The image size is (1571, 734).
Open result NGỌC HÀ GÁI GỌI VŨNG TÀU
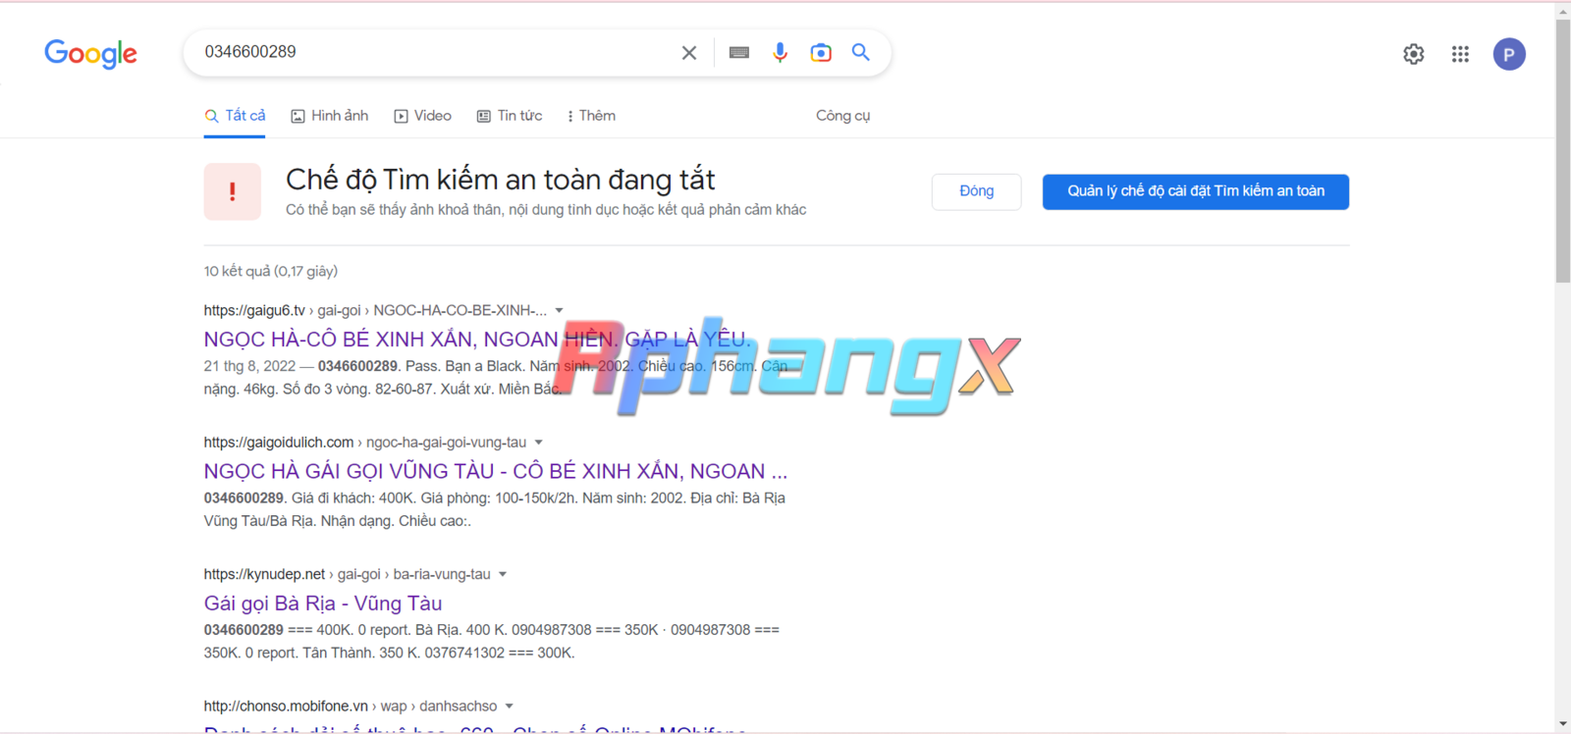(x=496, y=471)
